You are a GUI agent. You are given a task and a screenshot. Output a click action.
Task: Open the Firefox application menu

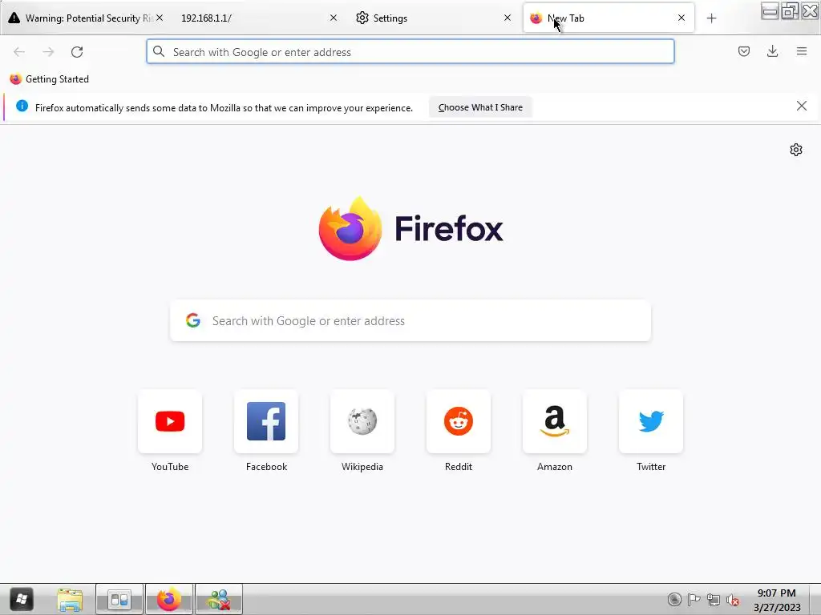(802, 51)
